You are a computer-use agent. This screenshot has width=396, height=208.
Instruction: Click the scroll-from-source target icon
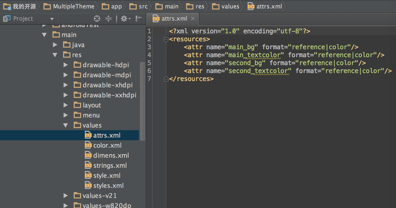pos(97,19)
